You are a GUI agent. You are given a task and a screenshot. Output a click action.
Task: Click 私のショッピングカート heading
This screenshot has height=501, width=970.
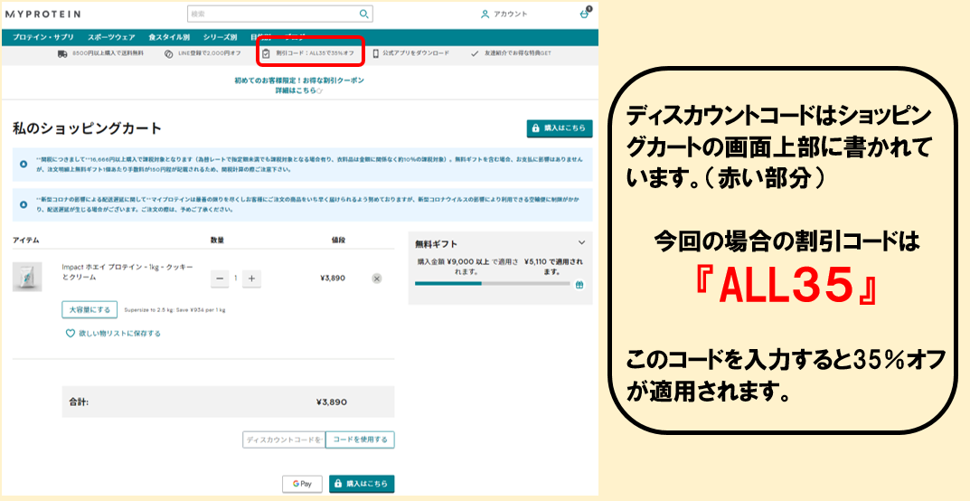[x=87, y=128]
